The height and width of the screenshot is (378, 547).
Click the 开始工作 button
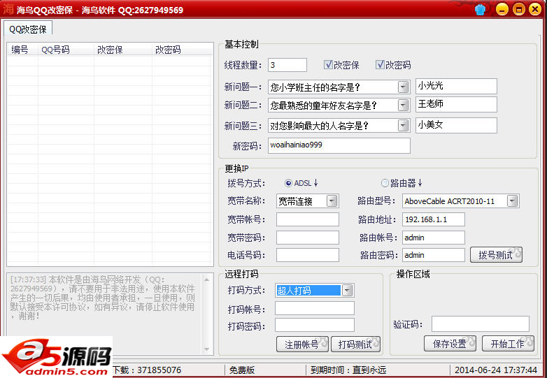[x=508, y=344]
